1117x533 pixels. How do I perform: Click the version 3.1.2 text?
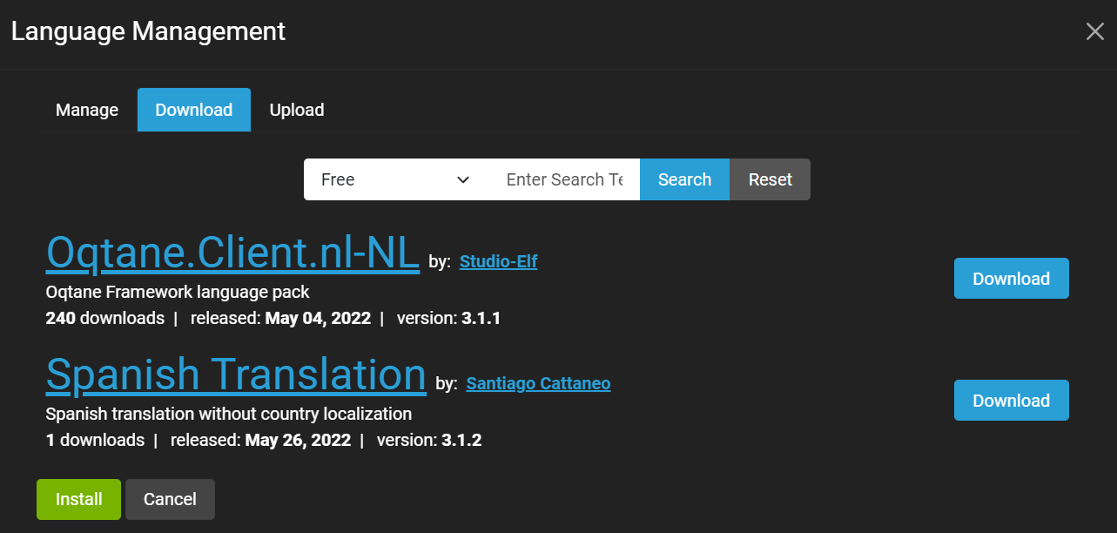[429, 440]
